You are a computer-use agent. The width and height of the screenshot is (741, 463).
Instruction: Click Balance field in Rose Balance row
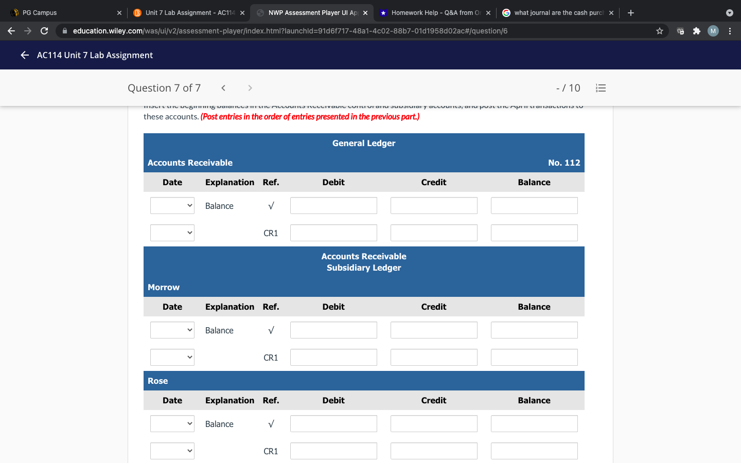point(534,424)
